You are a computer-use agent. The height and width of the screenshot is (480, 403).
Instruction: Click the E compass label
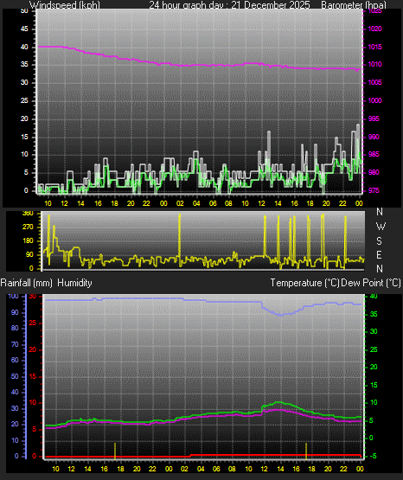click(x=379, y=254)
